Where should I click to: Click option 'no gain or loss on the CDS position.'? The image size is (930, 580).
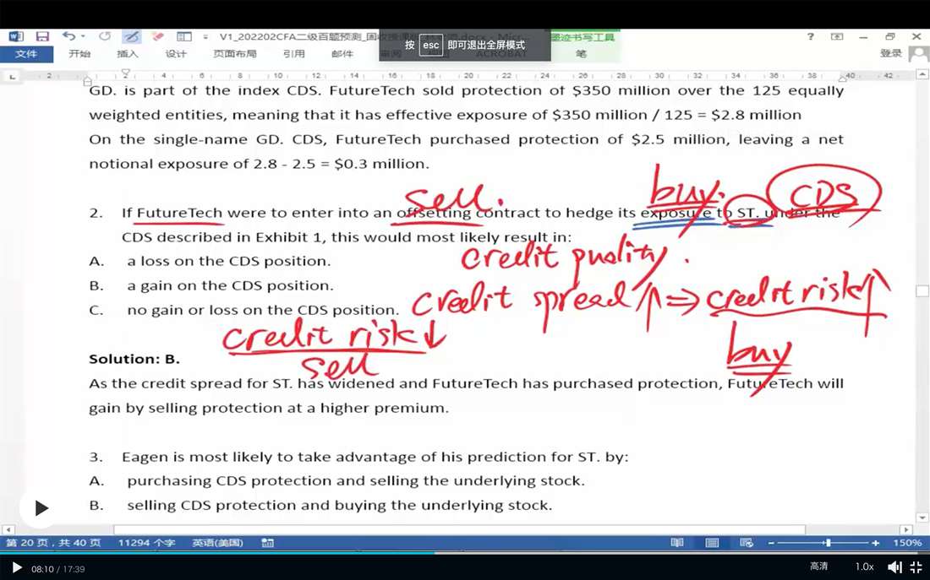click(263, 310)
